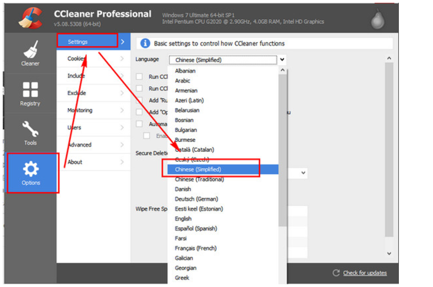Expand the chevron next to About
Image resolution: width=433 pixels, height=287 pixels.
pos(122,162)
